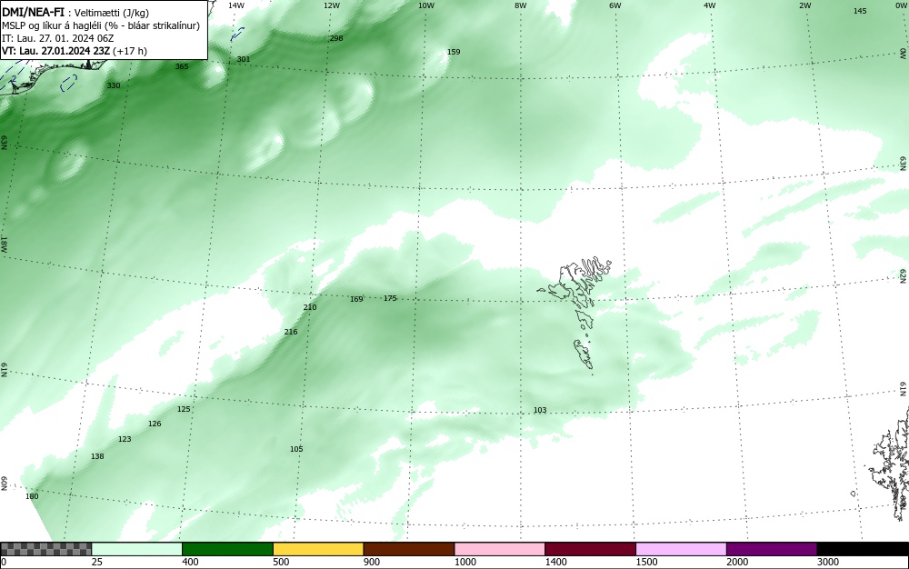Select the map value '175'
The image size is (909, 569).
(390, 298)
